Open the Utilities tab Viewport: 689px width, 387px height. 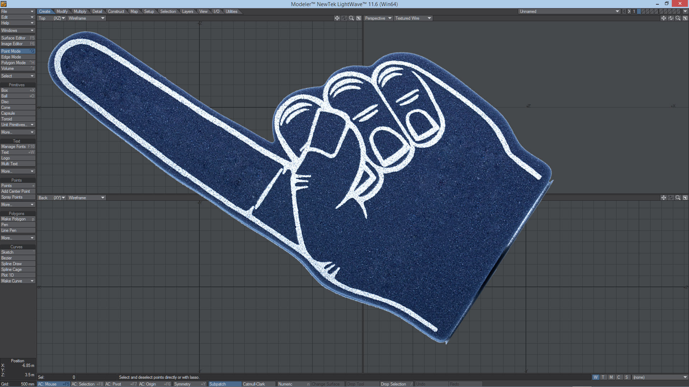pos(231,11)
